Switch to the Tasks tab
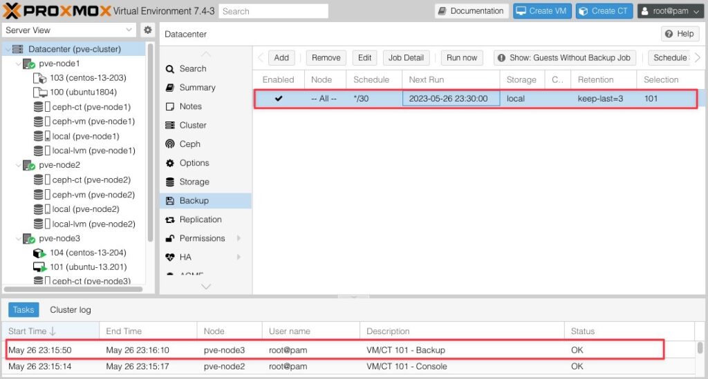 point(24,309)
